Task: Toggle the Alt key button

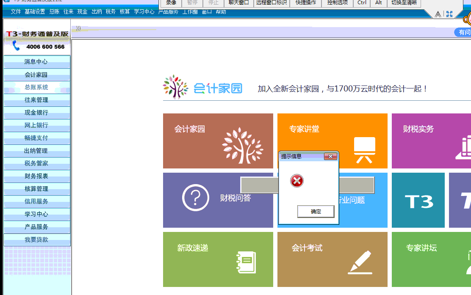Action: [x=379, y=3]
